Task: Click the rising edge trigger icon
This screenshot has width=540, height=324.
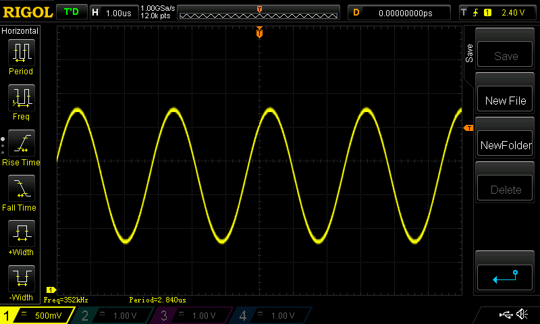Action: tap(476, 13)
